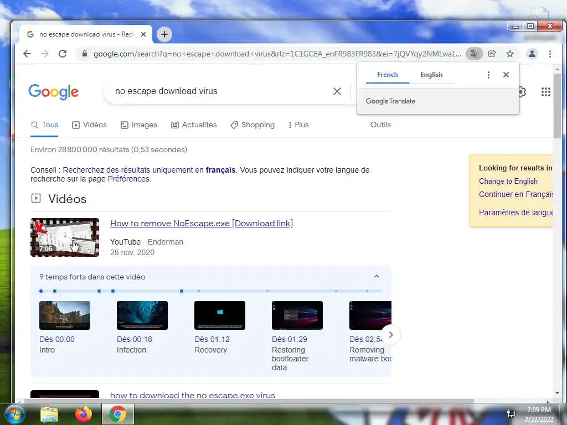Switch to the Shopping tab

click(252, 125)
